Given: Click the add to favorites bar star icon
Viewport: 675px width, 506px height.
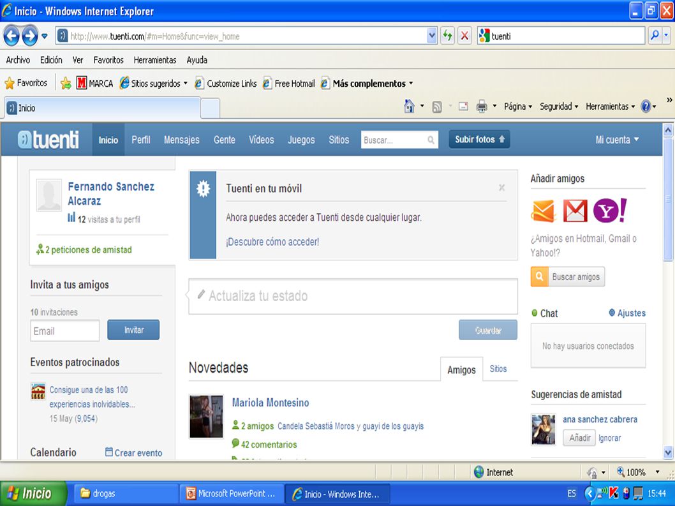Looking at the screenshot, I should (66, 83).
